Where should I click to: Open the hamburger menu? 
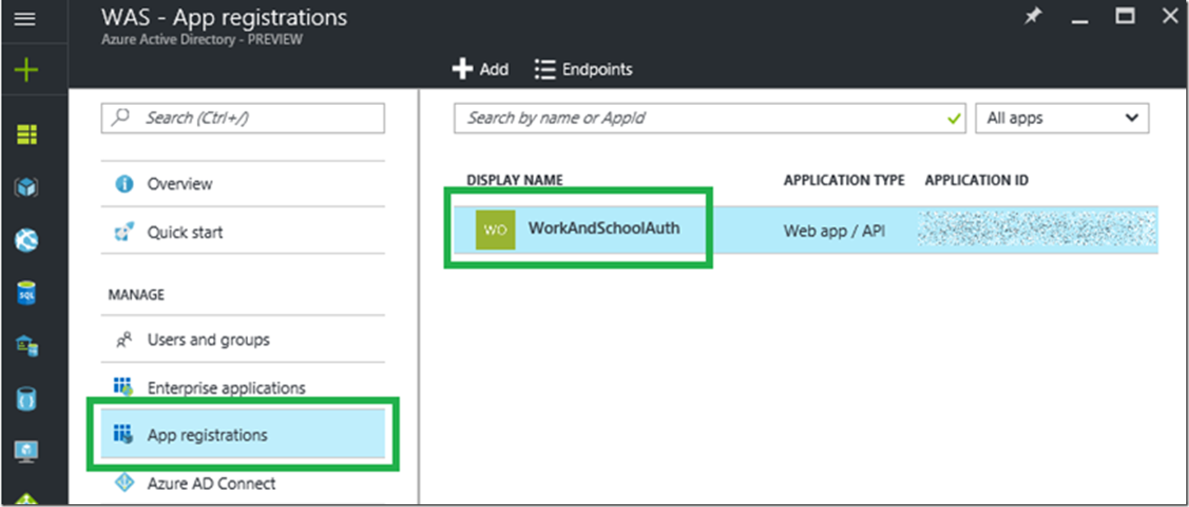25,19
